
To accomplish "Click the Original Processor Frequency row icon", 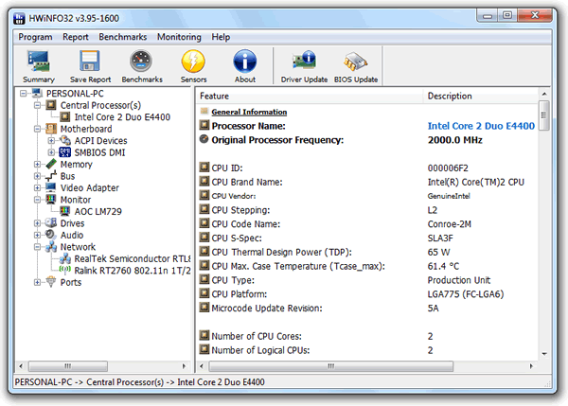I will [204, 139].
